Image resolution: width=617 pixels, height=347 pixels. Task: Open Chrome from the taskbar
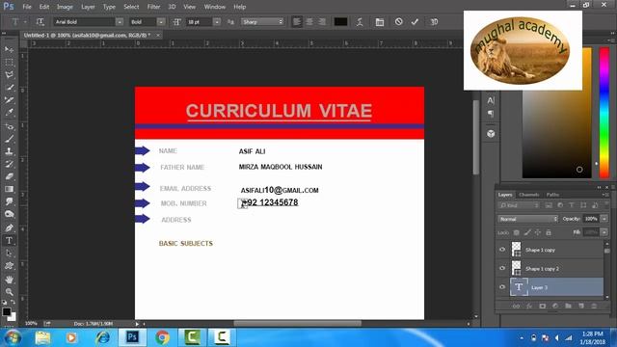162,337
